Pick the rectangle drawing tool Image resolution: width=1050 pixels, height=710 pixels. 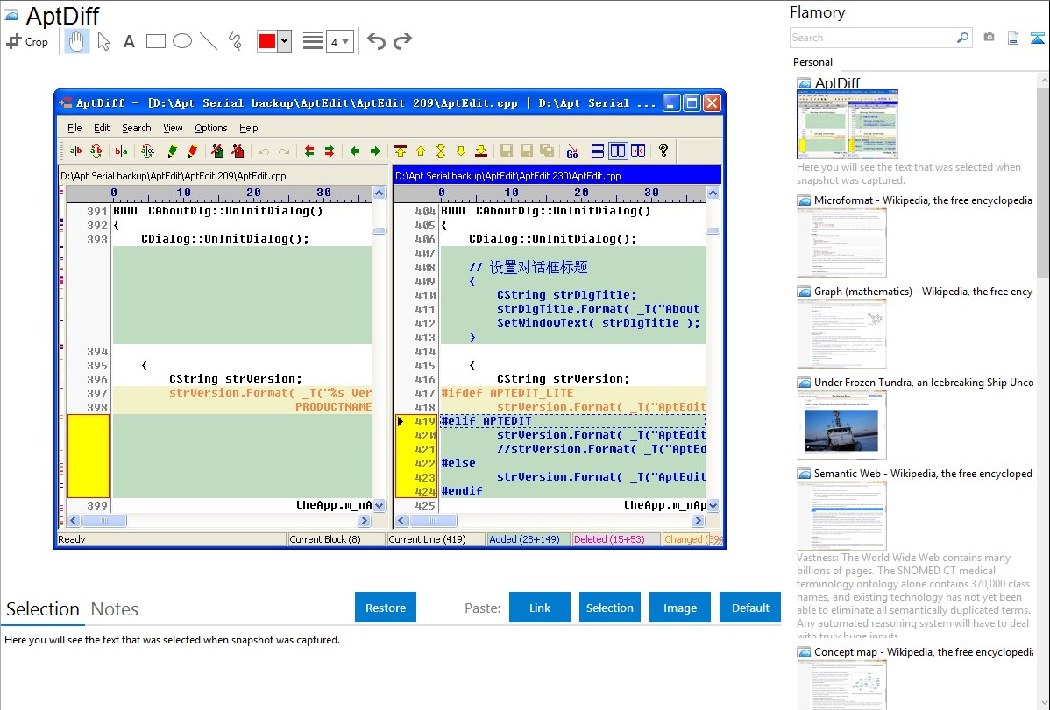[155, 41]
